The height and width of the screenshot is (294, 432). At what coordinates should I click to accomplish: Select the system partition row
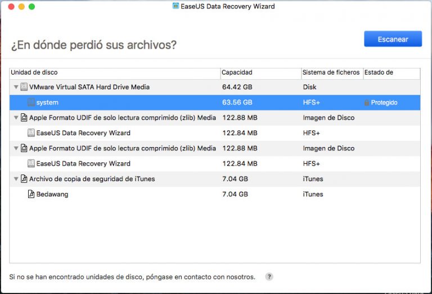215,103
